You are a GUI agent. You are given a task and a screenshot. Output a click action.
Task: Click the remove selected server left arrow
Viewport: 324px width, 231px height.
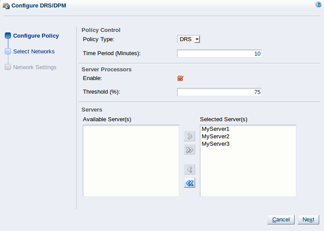coord(189,169)
